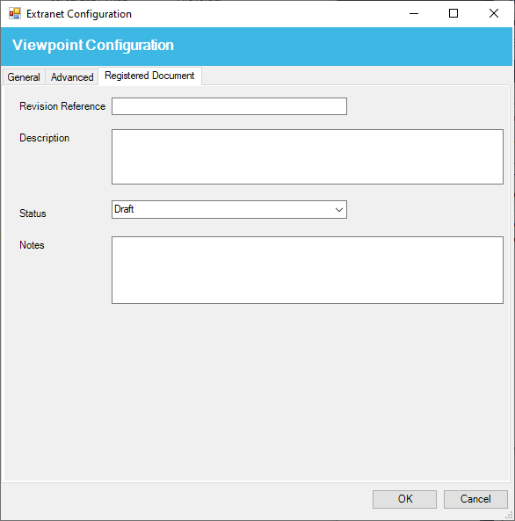Click the Status label text
Viewport: 515px width, 521px height.
(33, 213)
